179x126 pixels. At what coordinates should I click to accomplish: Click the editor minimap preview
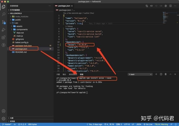click(x=166, y=18)
